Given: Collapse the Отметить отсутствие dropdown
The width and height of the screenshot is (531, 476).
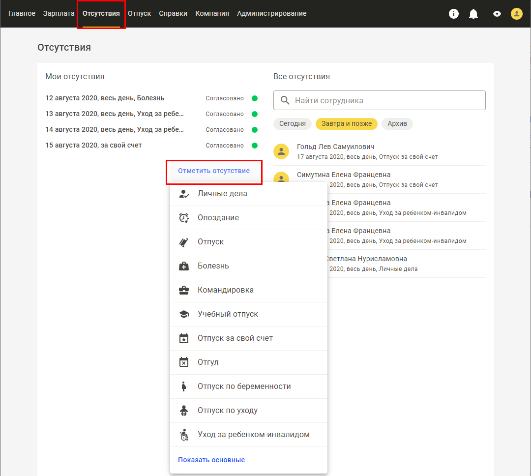Looking at the screenshot, I should (x=214, y=171).
